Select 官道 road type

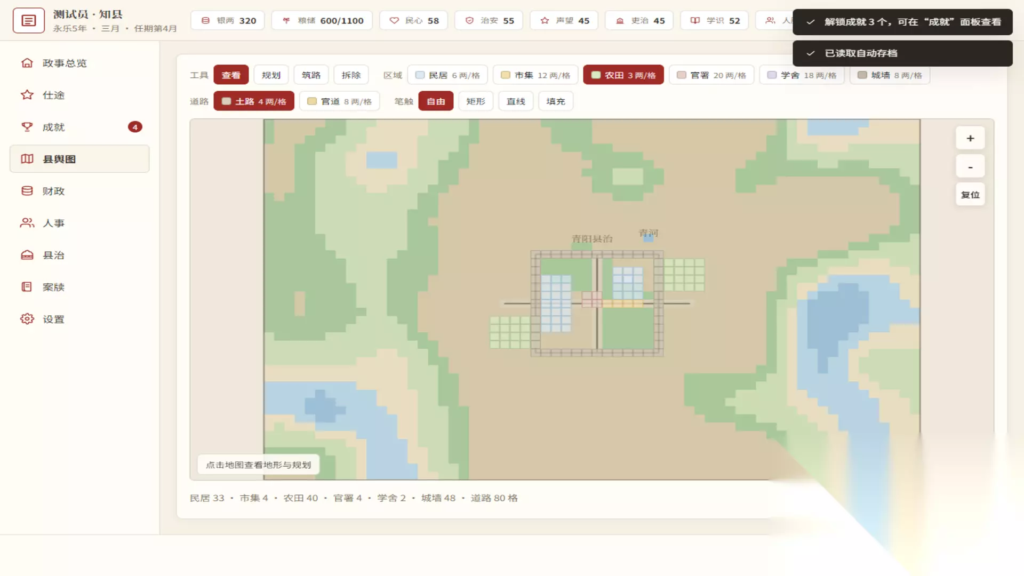339,101
